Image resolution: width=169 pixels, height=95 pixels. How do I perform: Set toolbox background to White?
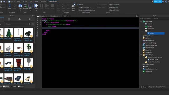click(x=6, y=86)
